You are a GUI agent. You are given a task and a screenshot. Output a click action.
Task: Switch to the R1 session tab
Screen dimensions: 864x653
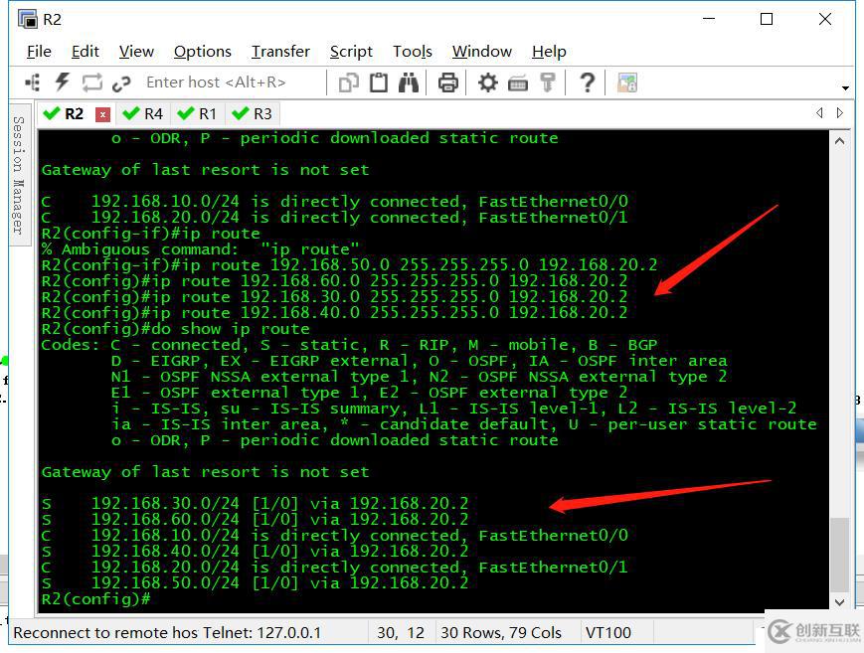click(x=197, y=114)
